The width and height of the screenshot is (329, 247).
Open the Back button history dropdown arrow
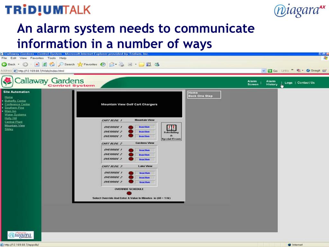tap(18, 64)
